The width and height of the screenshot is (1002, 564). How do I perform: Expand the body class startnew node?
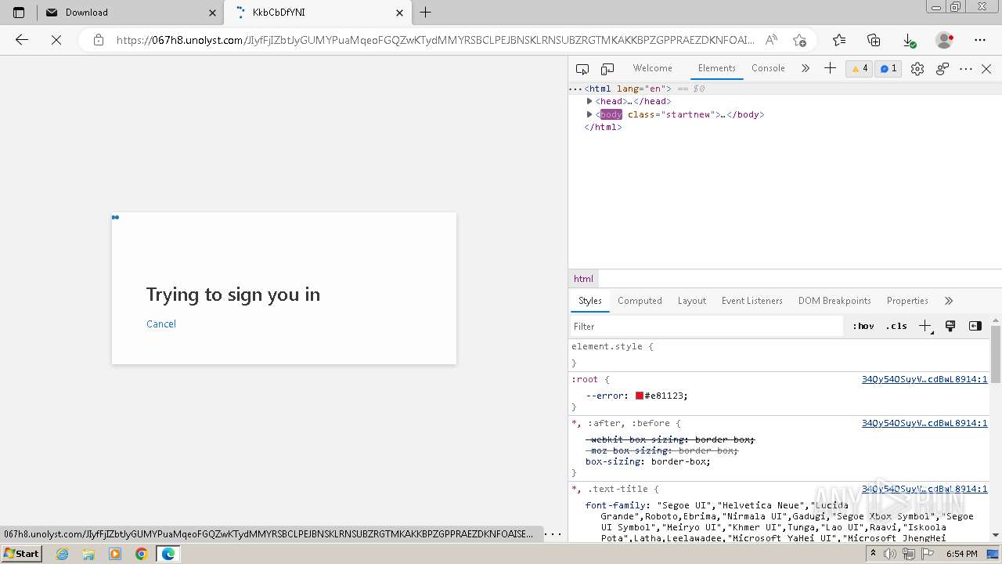pyautogui.click(x=589, y=114)
